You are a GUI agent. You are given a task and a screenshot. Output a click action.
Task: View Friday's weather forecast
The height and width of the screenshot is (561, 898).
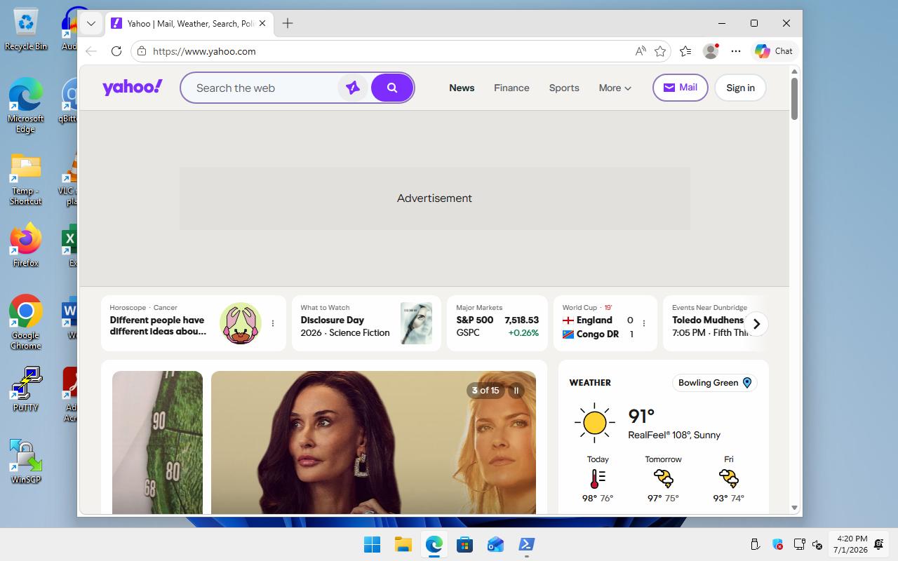729,479
